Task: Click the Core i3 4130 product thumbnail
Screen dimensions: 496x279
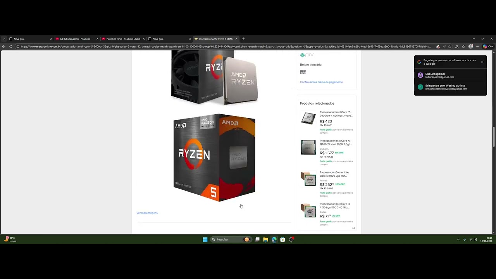Action: [x=308, y=210]
